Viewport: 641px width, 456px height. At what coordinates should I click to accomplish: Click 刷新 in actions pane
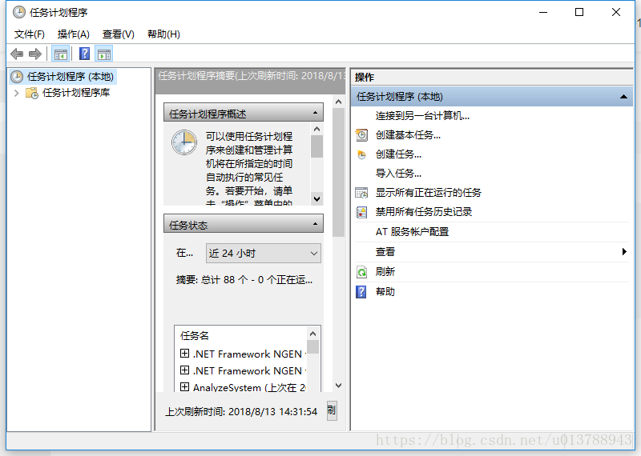pos(385,272)
